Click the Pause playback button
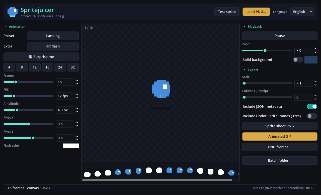321x195 pixels. 280,36
